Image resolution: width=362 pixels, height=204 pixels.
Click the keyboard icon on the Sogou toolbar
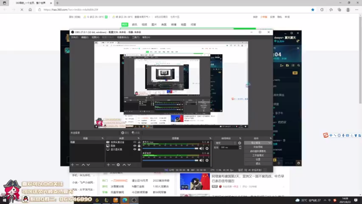348,136
